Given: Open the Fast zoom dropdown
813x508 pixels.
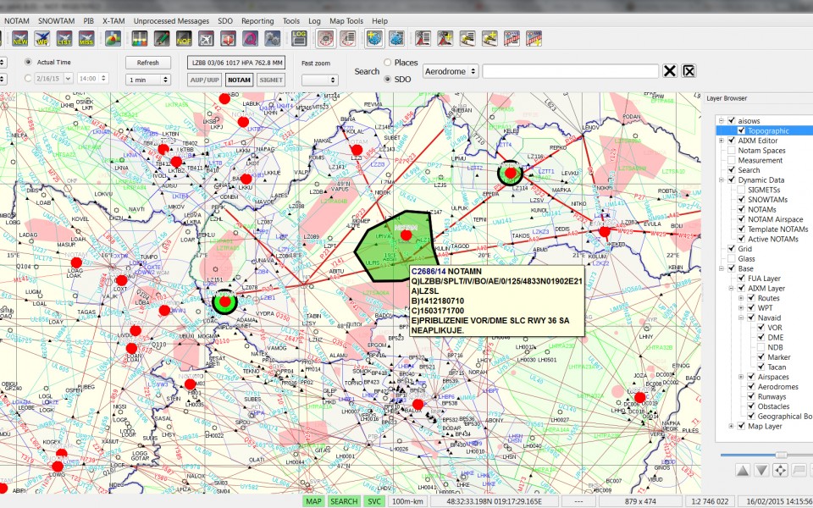Looking at the screenshot, I should pos(320,80).
